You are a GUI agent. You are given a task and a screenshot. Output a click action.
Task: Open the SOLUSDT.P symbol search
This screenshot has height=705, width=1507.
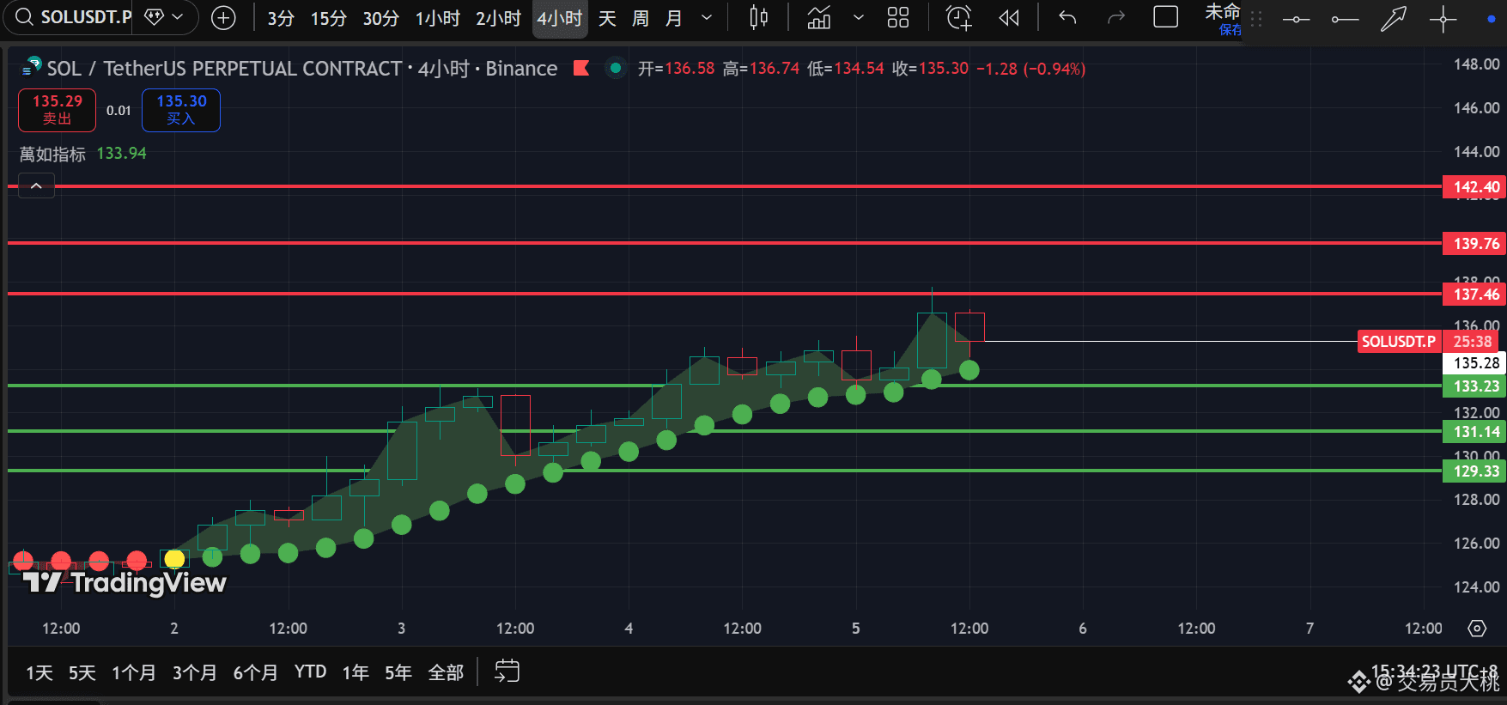tap(74, 17)
